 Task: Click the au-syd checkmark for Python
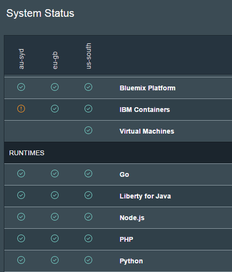point(21,260)
